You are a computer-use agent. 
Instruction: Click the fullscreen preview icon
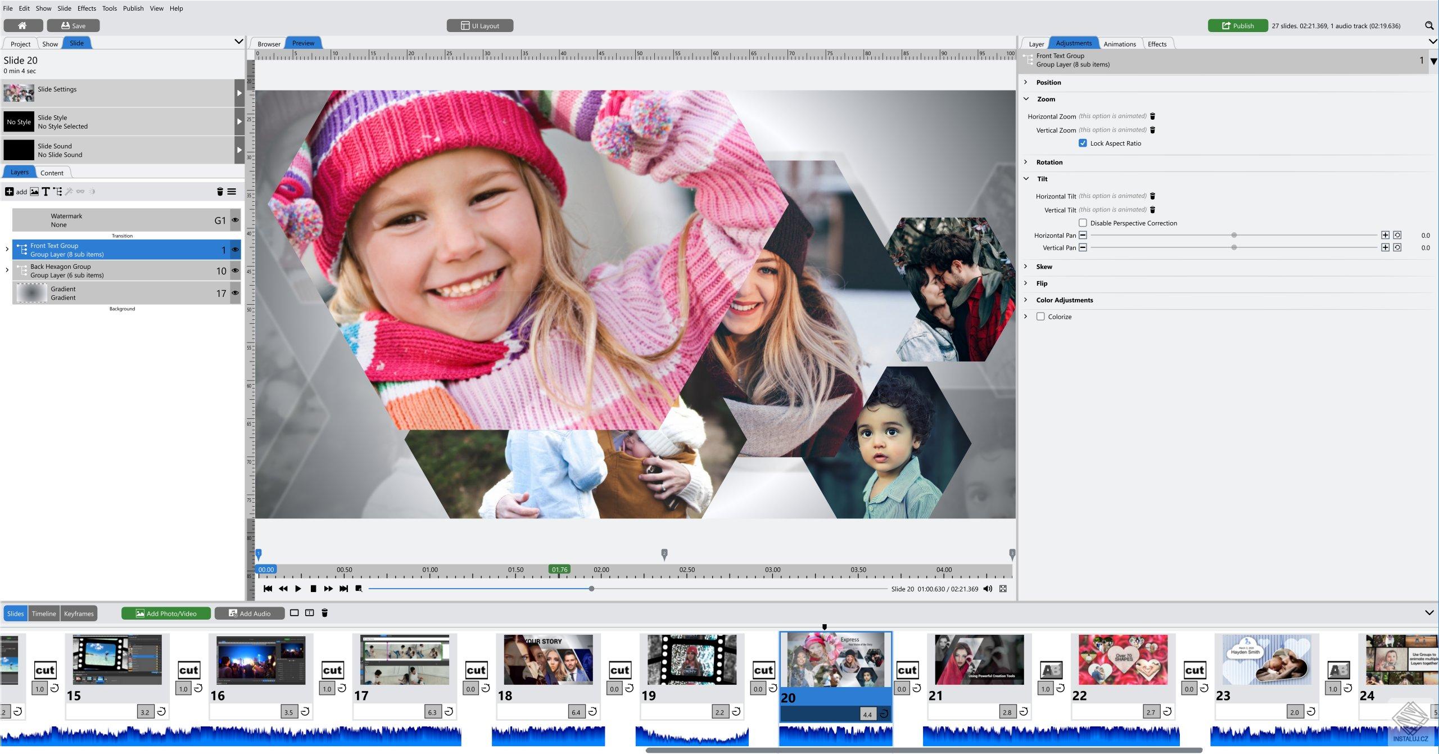[x=1003, y=589]
